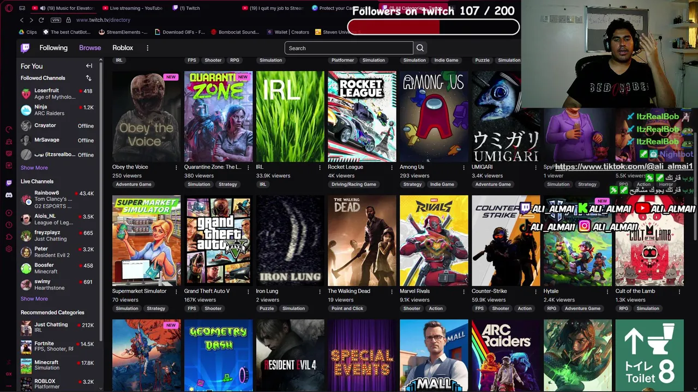Open the Roblox navigation tab

pos(123,48)
